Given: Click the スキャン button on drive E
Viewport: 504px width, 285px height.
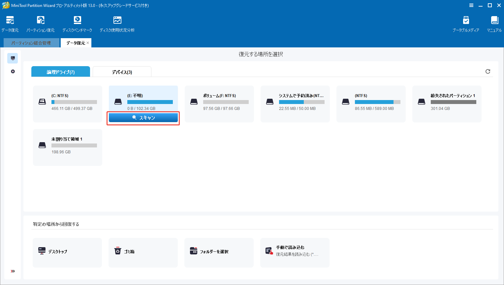Looking at the screenshot, I should pyautogui.click(x=143, y=117).
